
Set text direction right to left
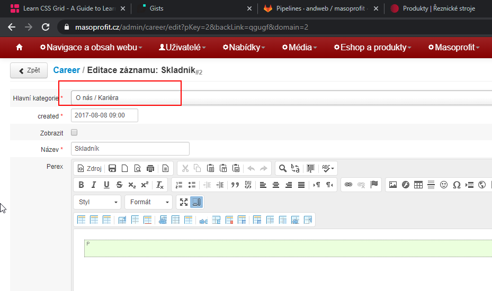tap(329, 185)
